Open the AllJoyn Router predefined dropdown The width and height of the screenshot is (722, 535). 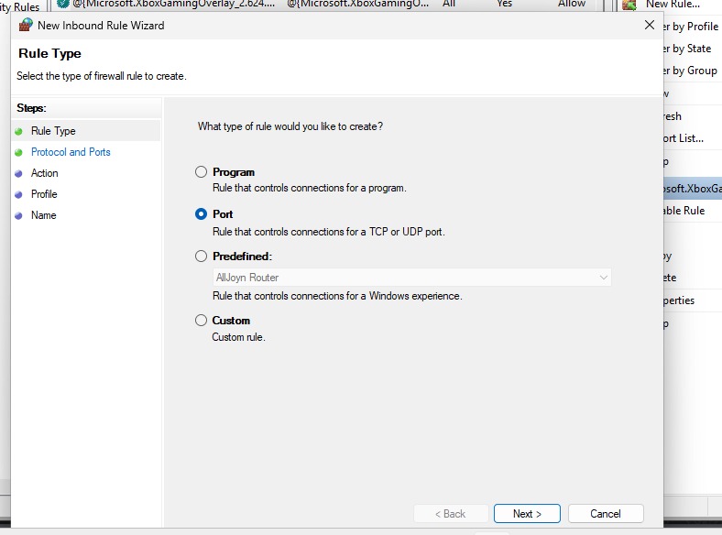coord(412,278)
